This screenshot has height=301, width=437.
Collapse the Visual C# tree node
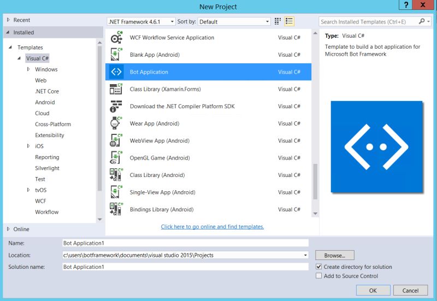point(19,58)
